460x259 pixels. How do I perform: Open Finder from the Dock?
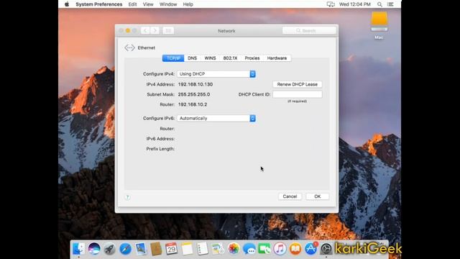coord(78,249)
